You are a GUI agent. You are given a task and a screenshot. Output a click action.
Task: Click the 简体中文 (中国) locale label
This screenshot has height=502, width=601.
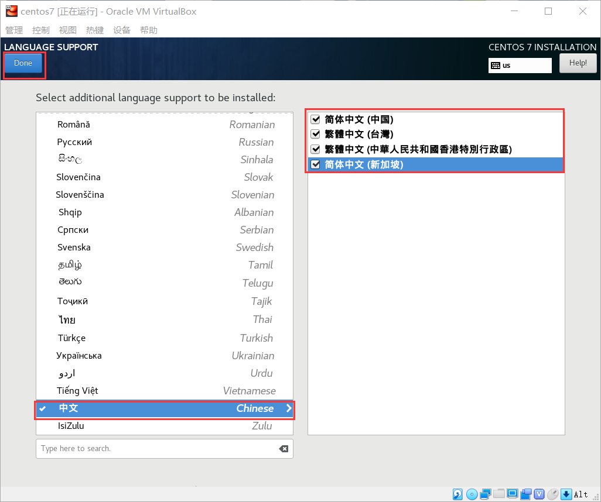point(359,119)
